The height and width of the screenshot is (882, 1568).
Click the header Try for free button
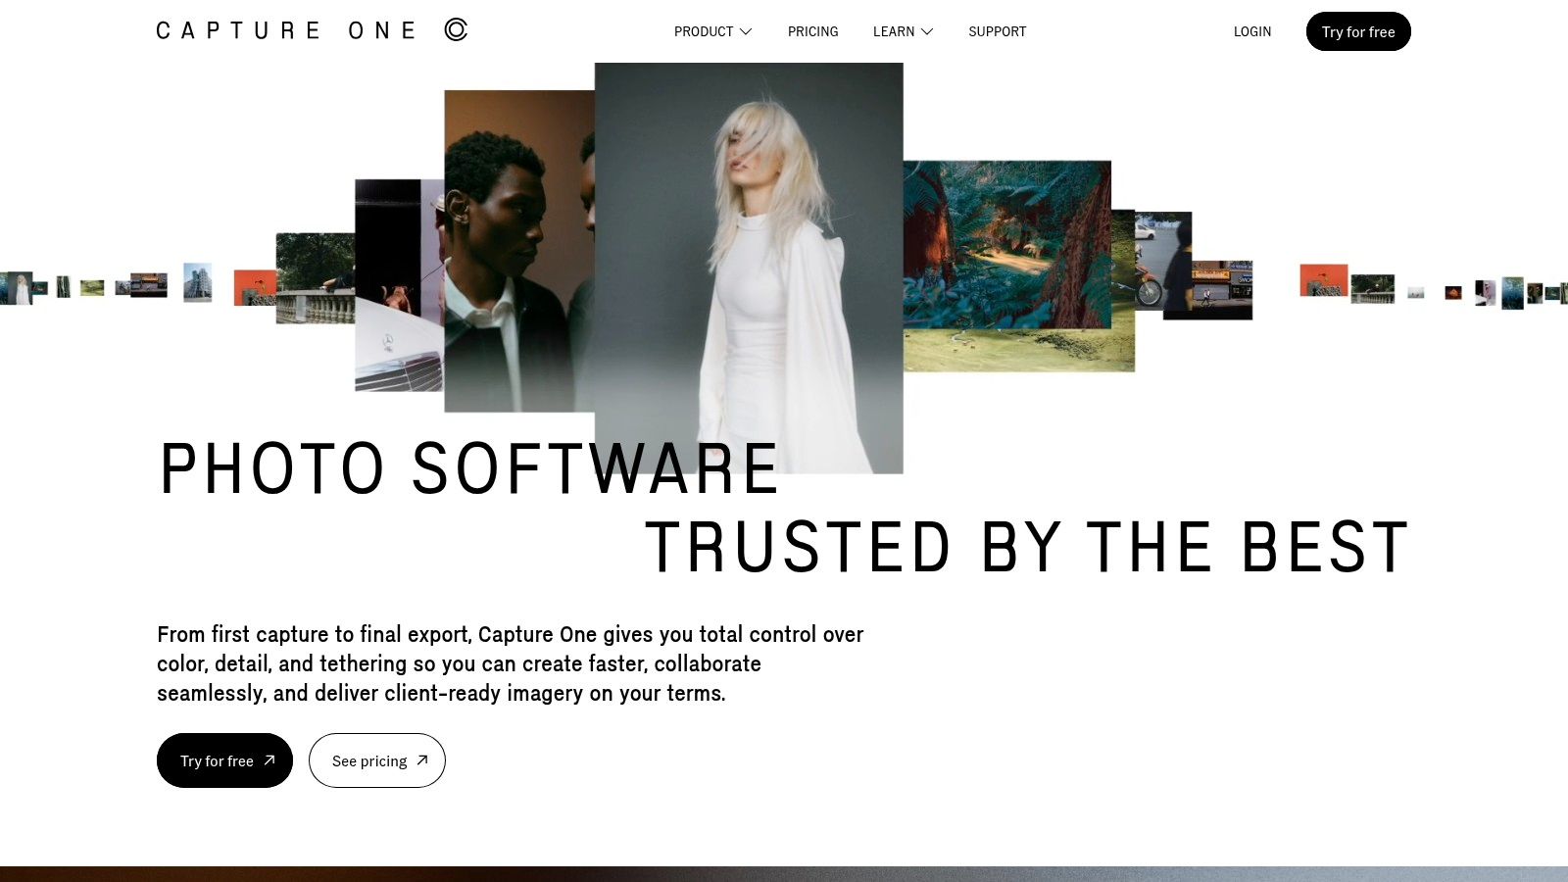coord(1358,31)
